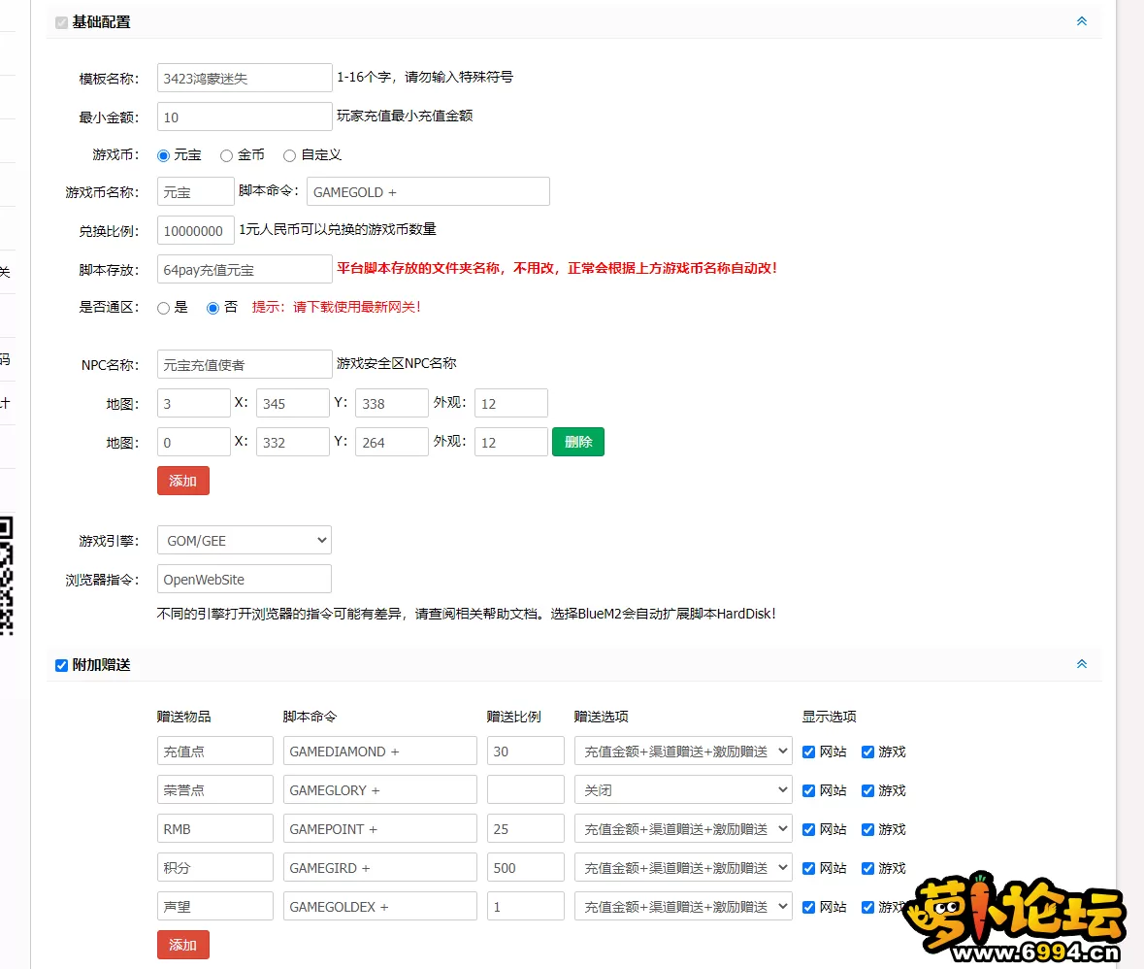Screen dimensions: 1144x969
Task: Click 地图 field containing 3
Action: 193,403
